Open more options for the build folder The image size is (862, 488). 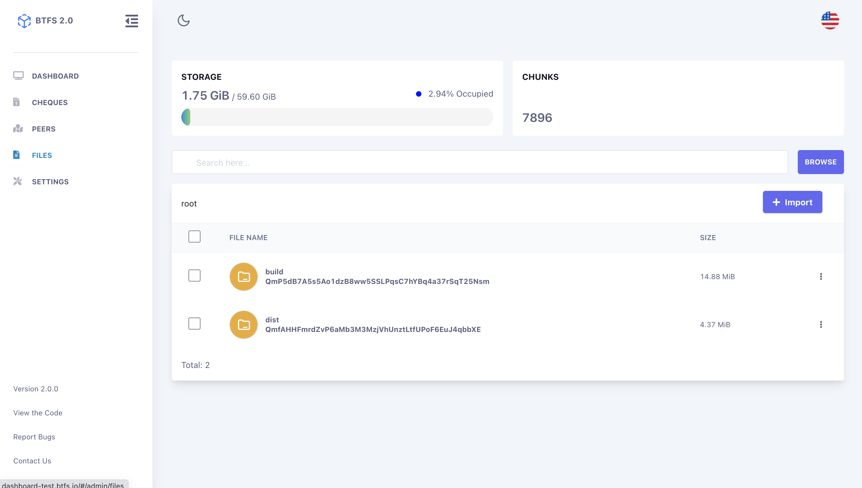(x=821, y=276)
